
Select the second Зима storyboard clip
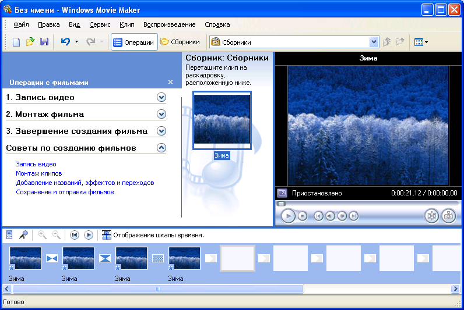coord(78,258)
